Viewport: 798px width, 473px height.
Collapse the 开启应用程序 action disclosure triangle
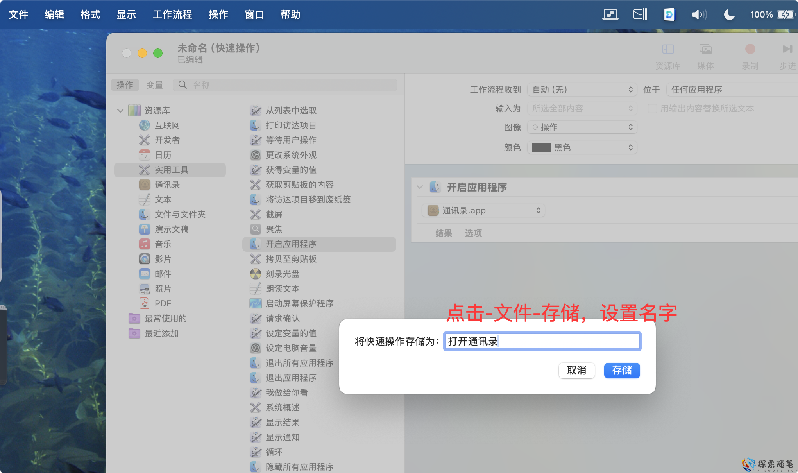419,187
